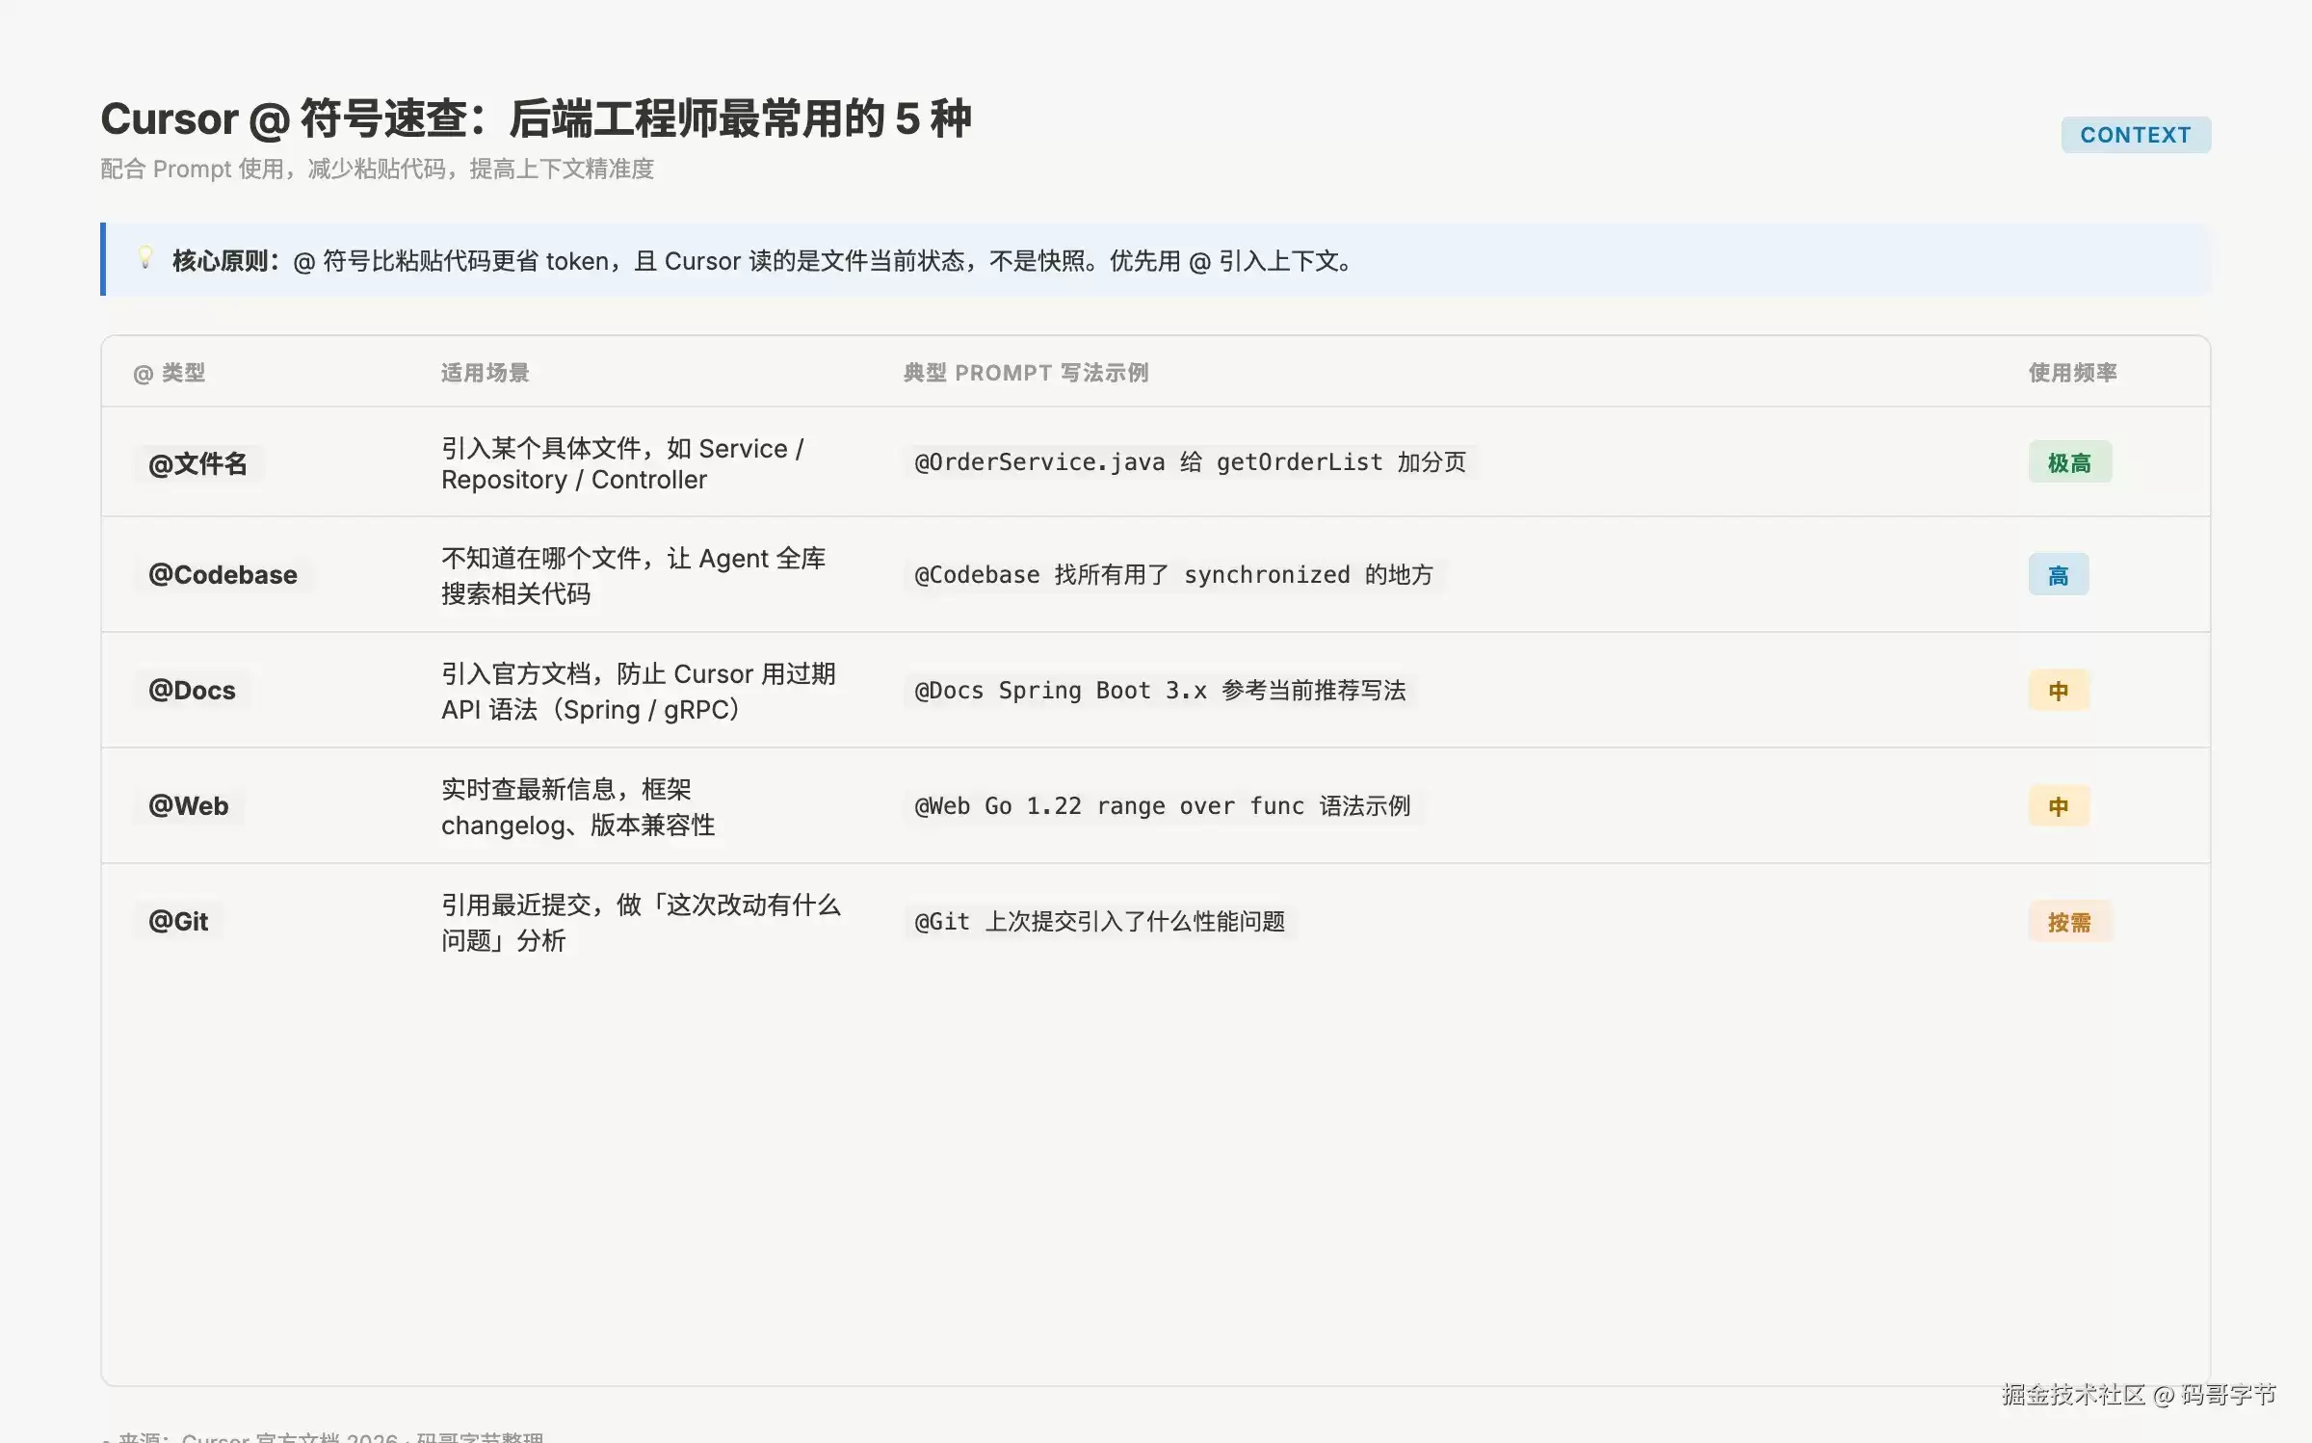Click the orange '按需' frequency badge

(x=2069, y=922)
